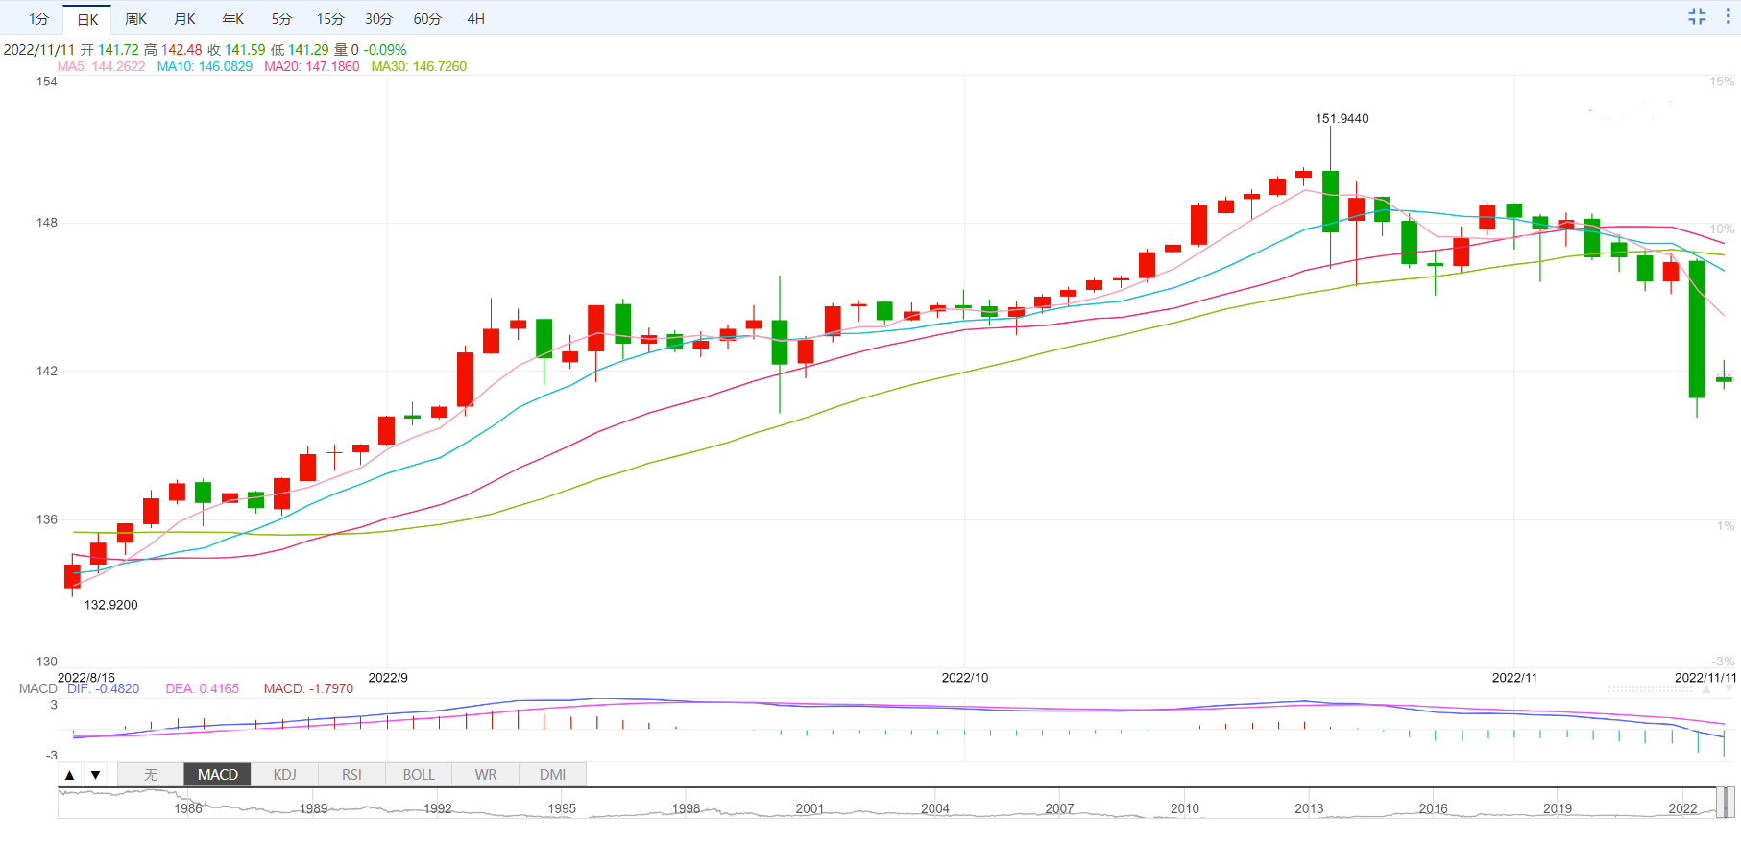Turn off indicators with the 无 button
The height and width of the screenshot is (843, 1741).
point(151,775)
